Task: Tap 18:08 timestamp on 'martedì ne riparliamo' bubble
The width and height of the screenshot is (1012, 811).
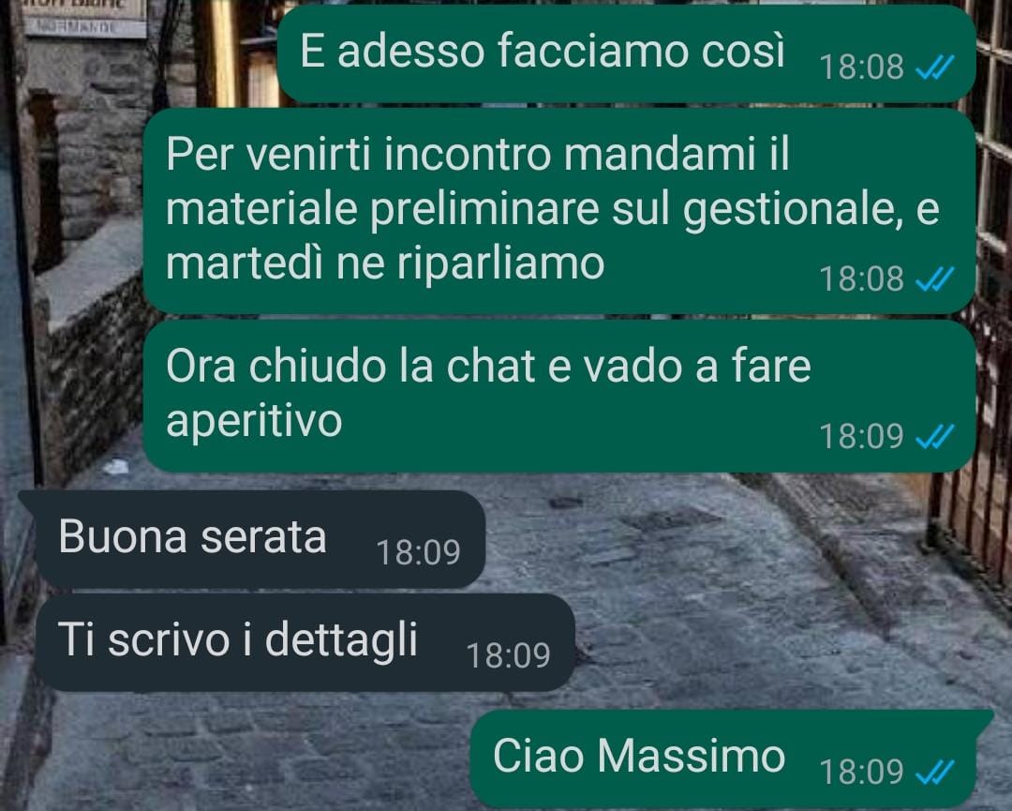Action: click(x=862, y=279)
